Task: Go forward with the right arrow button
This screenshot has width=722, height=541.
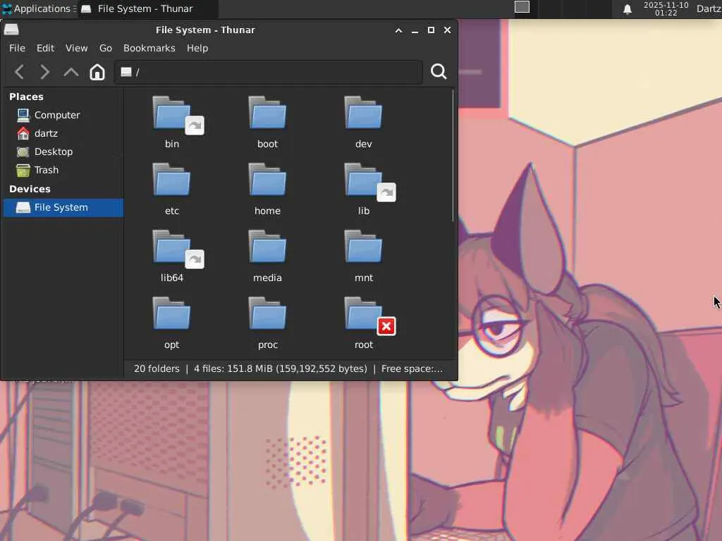Action: 44,73
